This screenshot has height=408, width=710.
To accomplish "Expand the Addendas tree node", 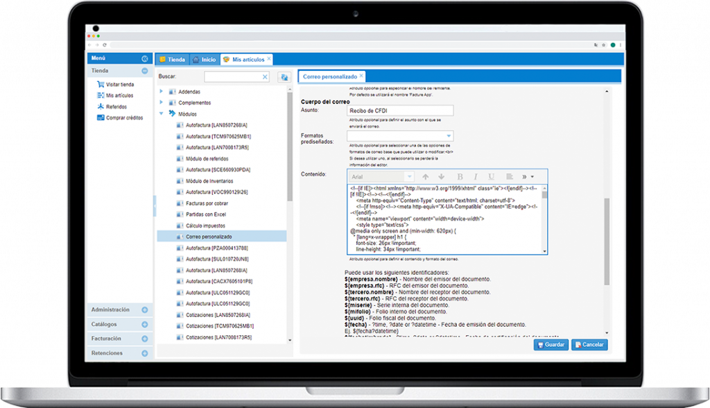I will [x=162, y=92].
